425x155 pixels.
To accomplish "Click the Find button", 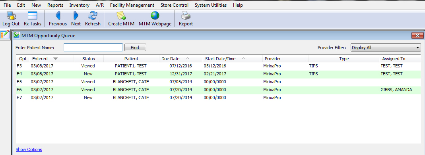I will click(135, 48).
